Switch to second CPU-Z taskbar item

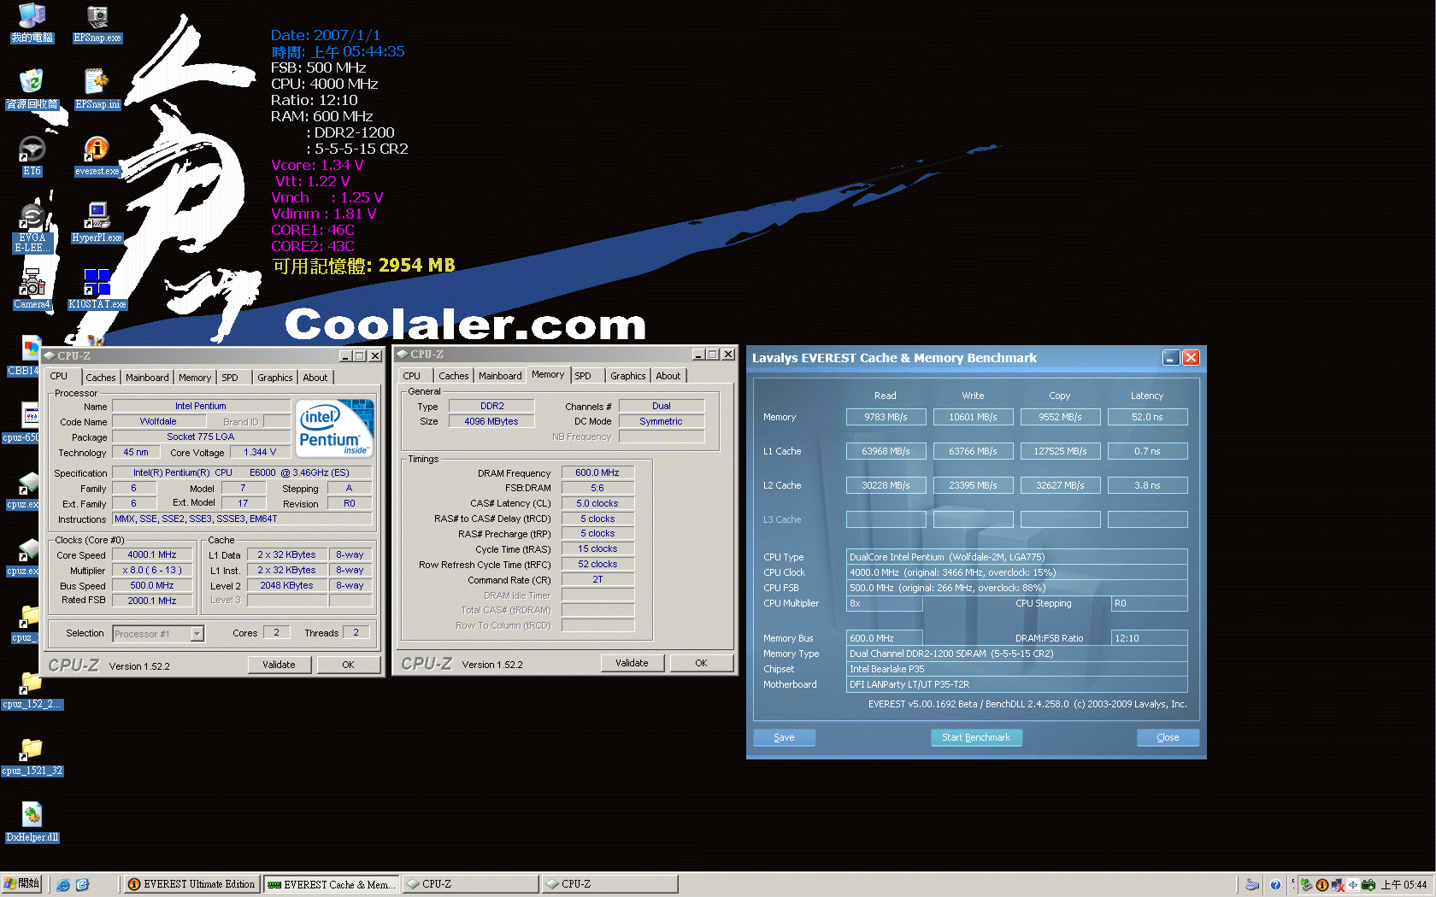[609, 884]
